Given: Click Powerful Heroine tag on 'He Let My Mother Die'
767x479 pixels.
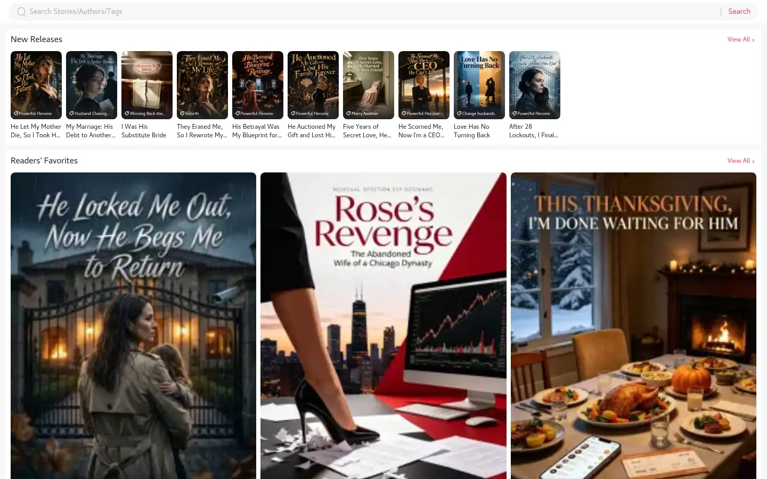Looking at the screenshot, I should pyautogui.click(x=33, y=113).
